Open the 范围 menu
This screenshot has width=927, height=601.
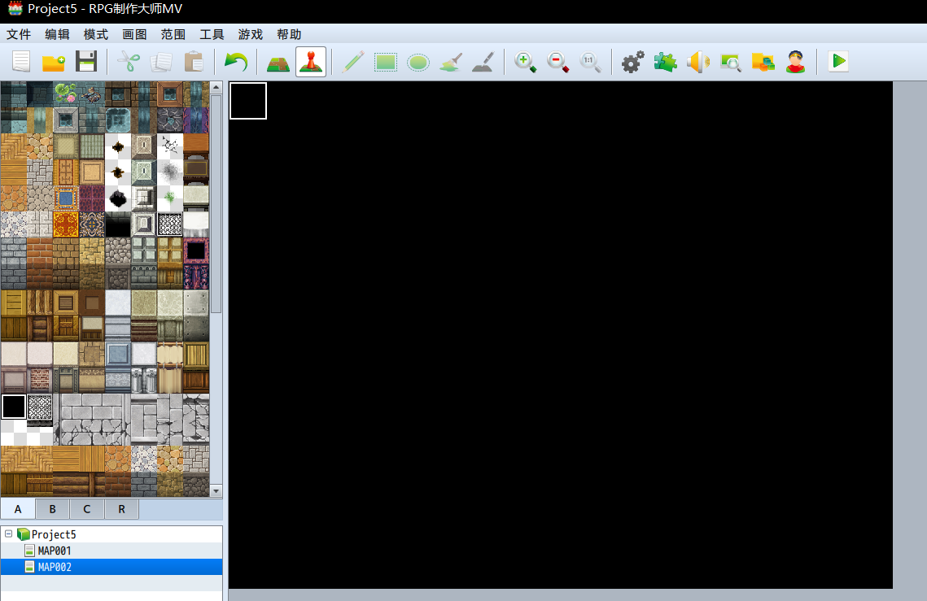click(173, 34)
